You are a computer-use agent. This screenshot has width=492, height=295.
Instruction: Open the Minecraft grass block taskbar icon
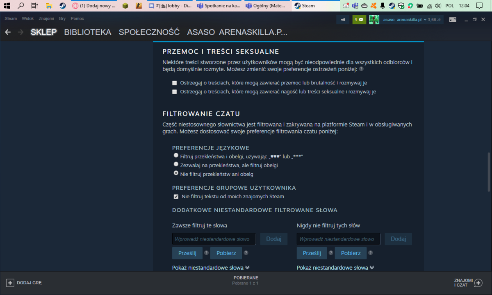[x=125, y=6]
